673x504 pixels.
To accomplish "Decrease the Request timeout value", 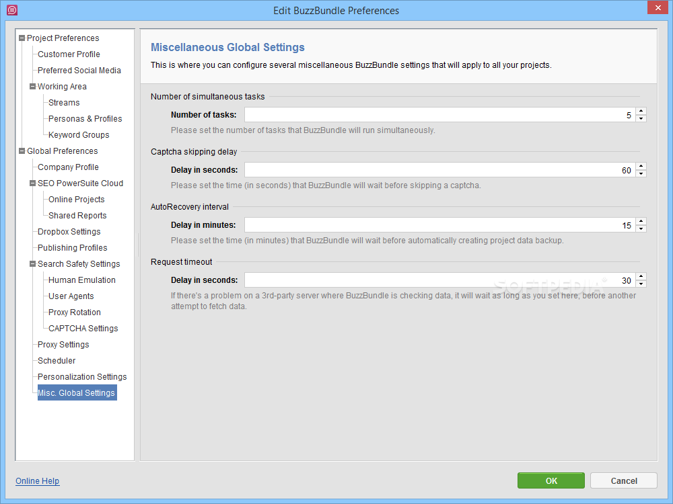I will click(641, 284).
